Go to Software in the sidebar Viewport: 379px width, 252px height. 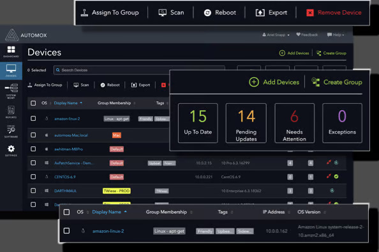pyautogui.click(x=11, y=132)
